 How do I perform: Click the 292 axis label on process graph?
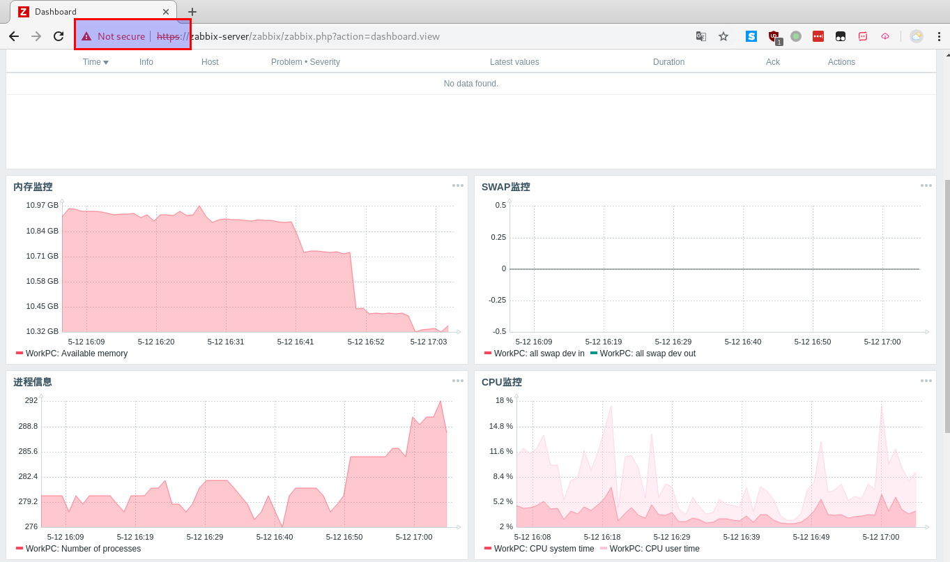pyautogui.click(x=31, y=400)
